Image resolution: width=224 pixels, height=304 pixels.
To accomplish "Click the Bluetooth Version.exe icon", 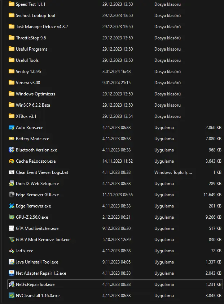I will coord(12,150).
